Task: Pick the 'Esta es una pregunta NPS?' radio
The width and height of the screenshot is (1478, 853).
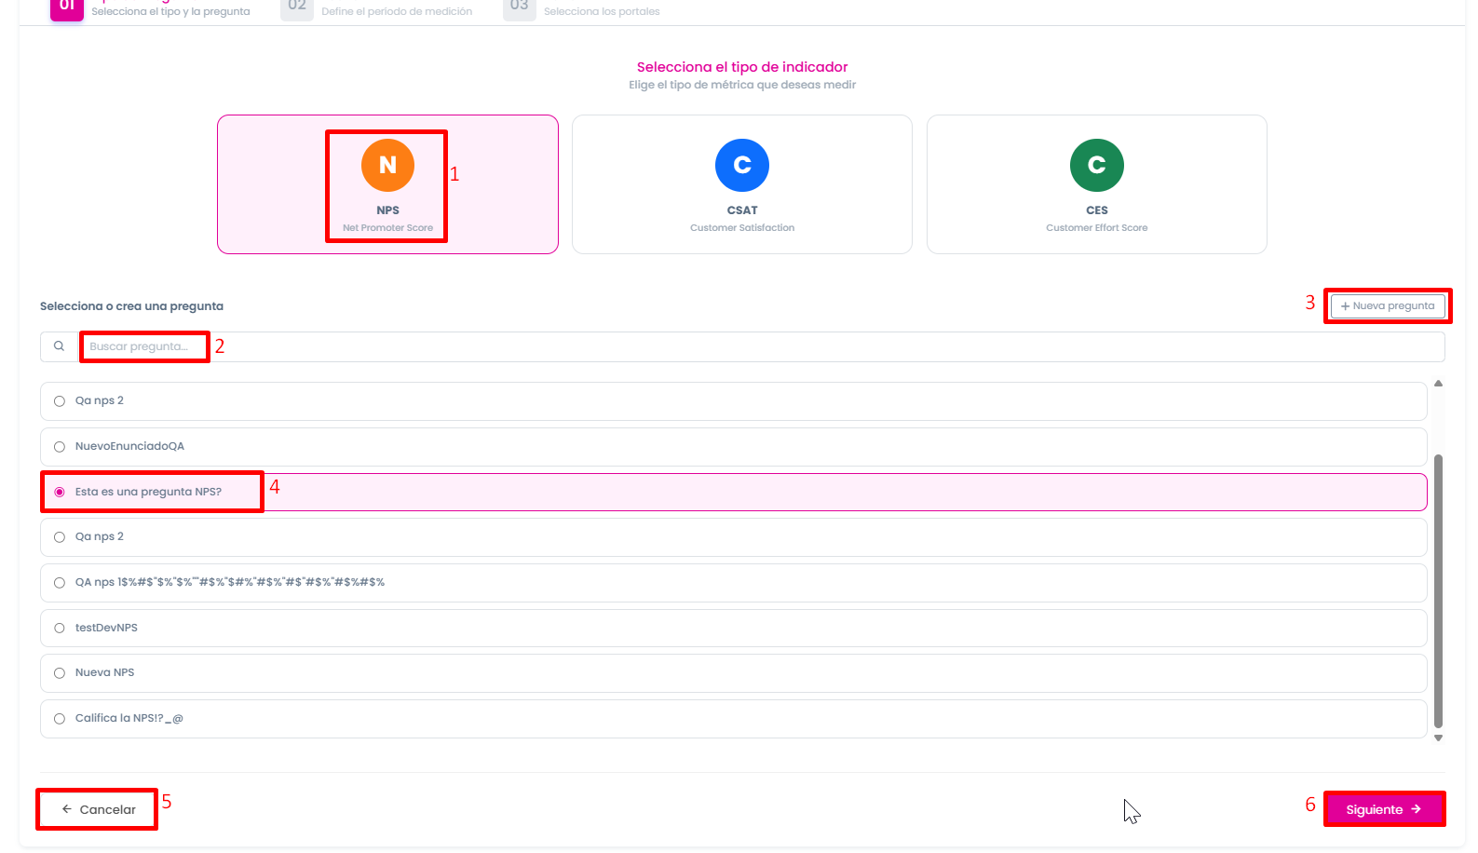Action: coord(60,492)
